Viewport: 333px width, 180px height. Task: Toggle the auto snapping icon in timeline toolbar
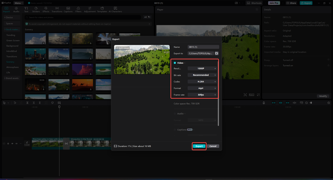(280, 103)
